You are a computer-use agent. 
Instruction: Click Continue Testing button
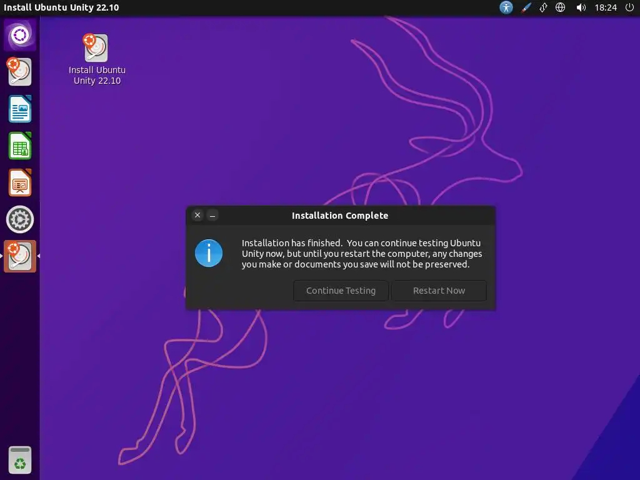(x=341, y=291)
